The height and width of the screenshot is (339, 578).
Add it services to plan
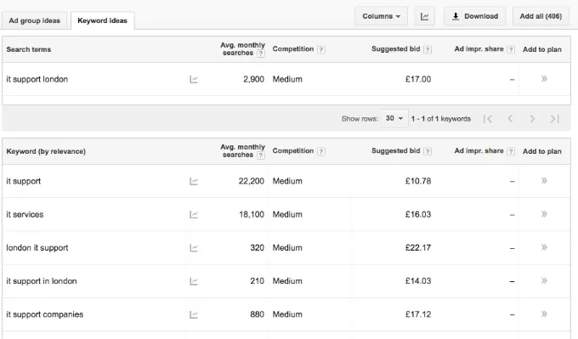(x=544, y=214)
